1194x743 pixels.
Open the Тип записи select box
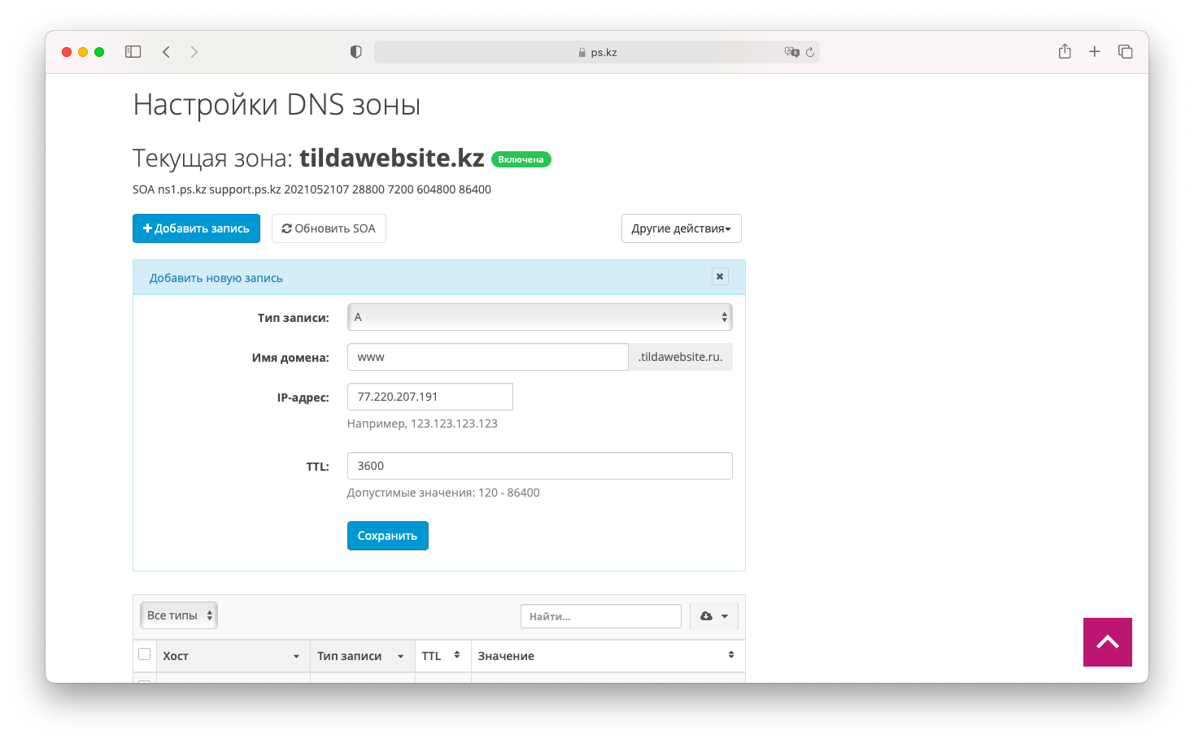point(540,317)
